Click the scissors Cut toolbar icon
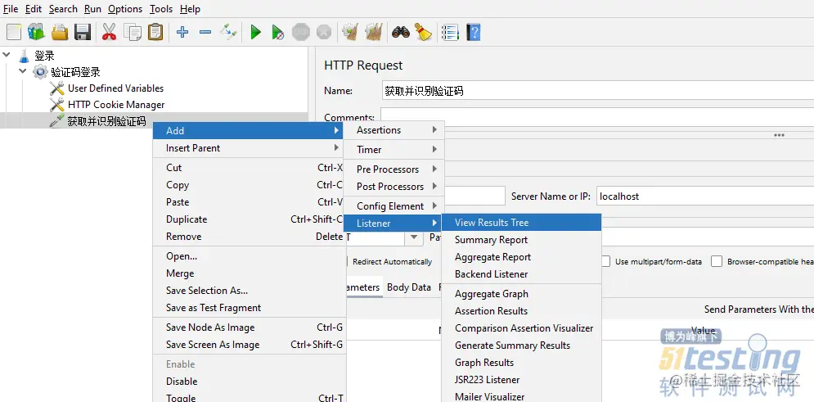 click(x=109, y=32)
